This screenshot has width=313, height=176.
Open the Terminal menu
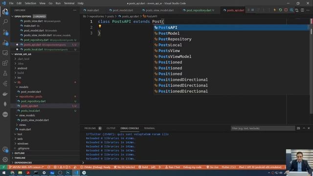[x=69, y=3]
